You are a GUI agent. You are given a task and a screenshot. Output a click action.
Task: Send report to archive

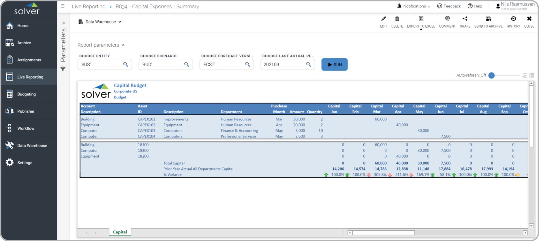488,19
